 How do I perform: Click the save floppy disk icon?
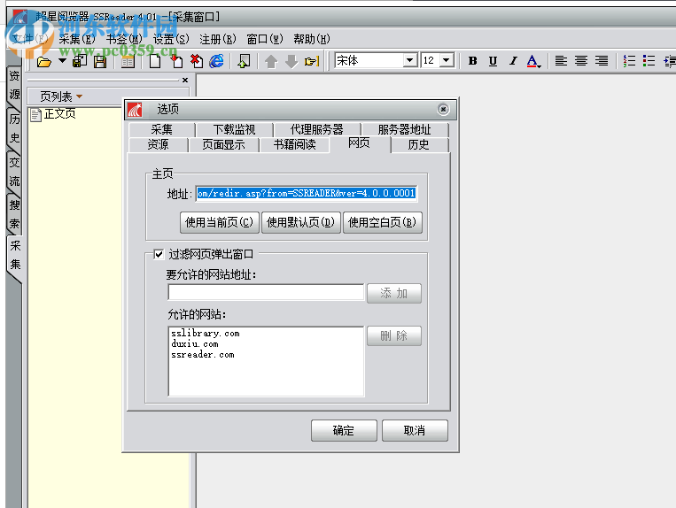(100, 62)
